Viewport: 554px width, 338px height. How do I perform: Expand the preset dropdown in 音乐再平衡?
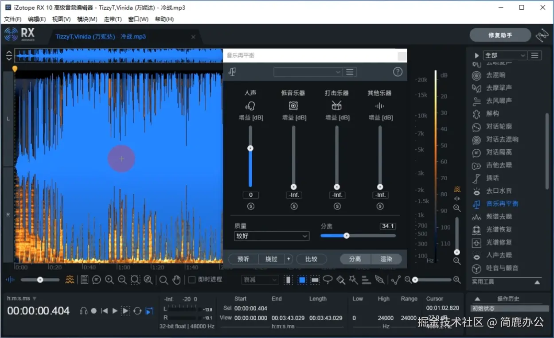(x=308, y=72)
